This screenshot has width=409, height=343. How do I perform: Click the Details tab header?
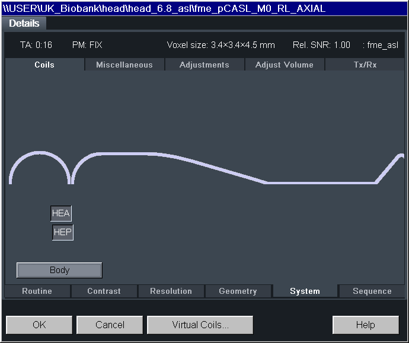pyautogui.click(x=24, y=23)
